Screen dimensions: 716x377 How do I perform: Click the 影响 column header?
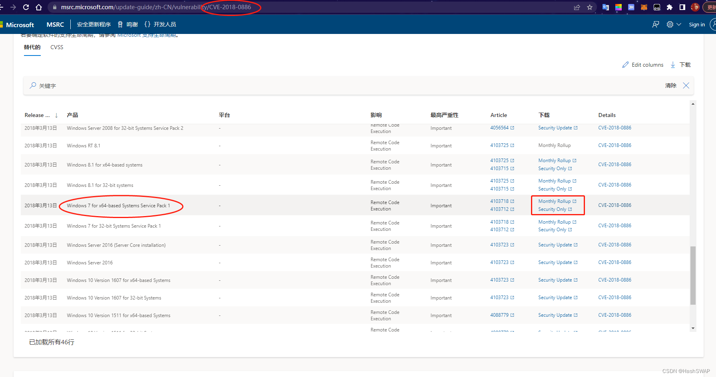click(x=376, y=115)
